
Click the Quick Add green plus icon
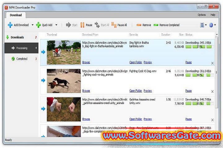[38, 25]
